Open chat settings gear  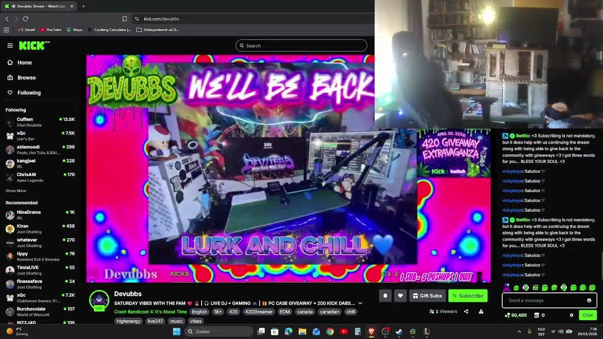571,315
